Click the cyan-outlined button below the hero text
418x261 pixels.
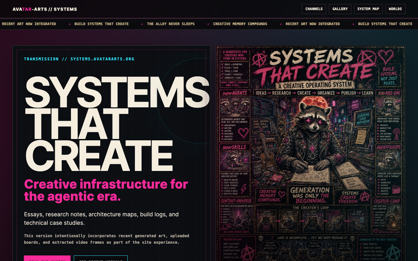101,258
